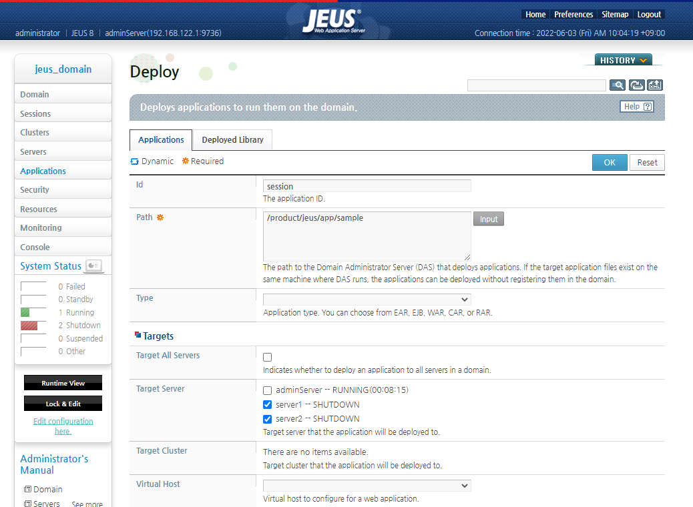Go to Home in top navigation
Image resolution: width=693 pixels, height=507 pixels.
coord(535,15)
